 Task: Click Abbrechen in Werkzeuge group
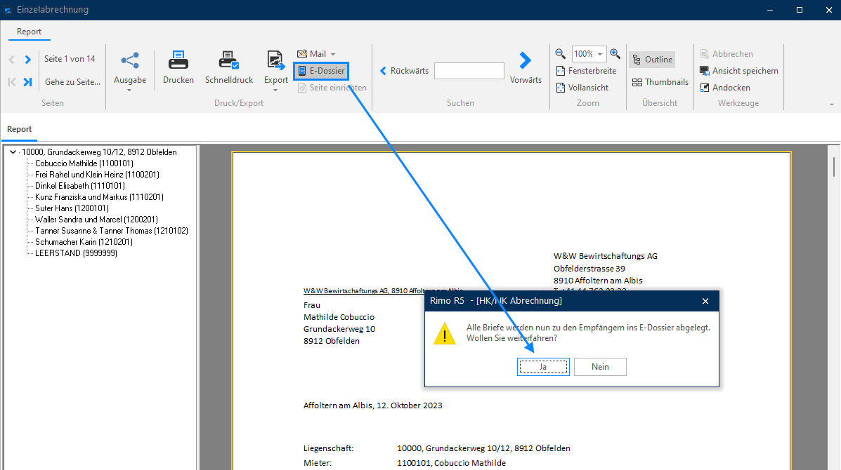tap(726, 53)
